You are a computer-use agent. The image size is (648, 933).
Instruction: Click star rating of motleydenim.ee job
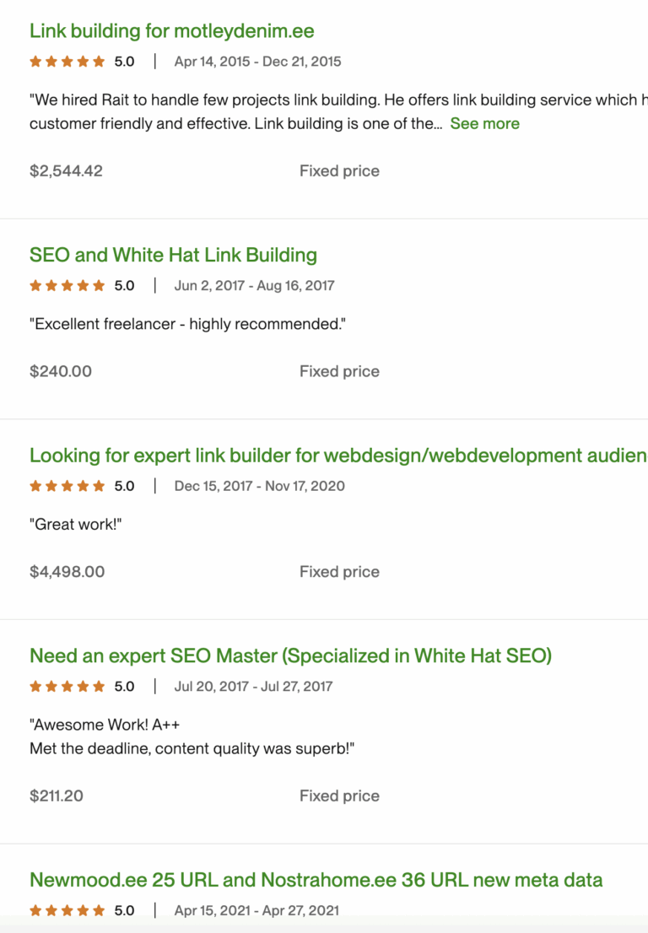(x=67, y=62)
